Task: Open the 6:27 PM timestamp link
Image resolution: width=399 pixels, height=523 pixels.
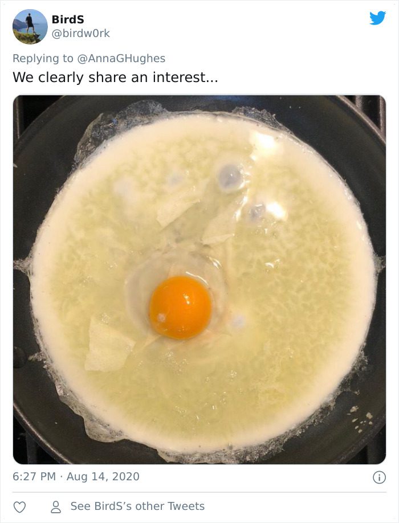Action: coord(34,476)
